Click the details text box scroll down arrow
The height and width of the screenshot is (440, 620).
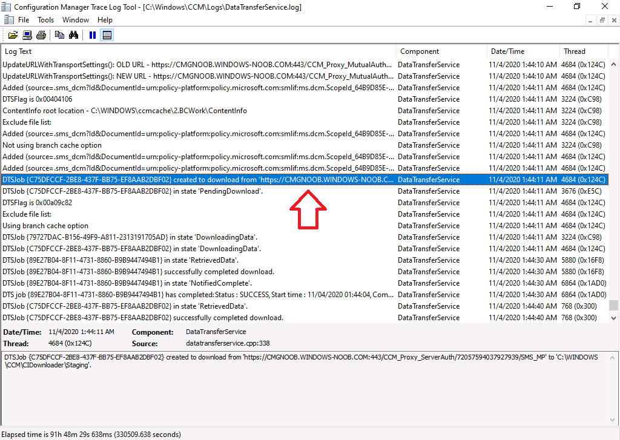(x=613, y=420)
